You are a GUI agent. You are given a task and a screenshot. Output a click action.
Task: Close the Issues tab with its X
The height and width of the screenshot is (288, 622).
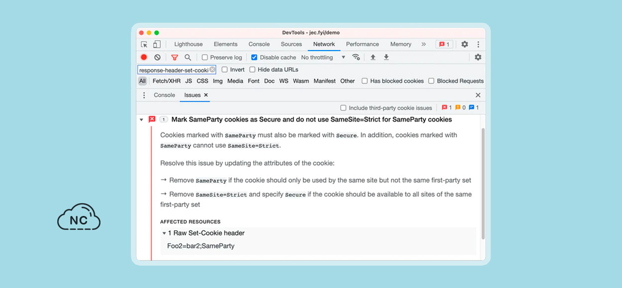[x=206, y=95]
